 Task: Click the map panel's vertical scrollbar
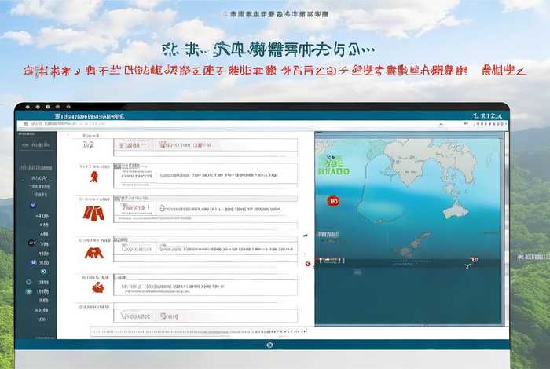(506, 228)
